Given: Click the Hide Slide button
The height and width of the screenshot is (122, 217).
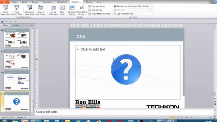Looking at the screenshot, I should 62,10.
